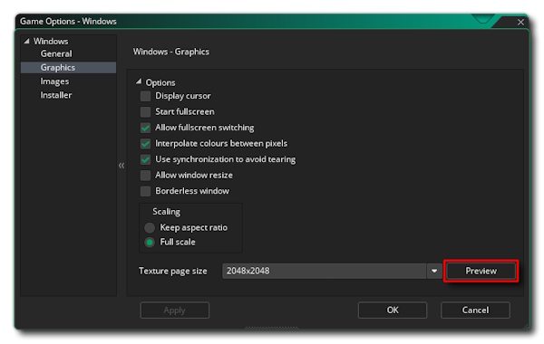The height and width of the screenshot is (344, 544).
Task: Disable Allow fullscreen switching
Action: coord(145,128)
